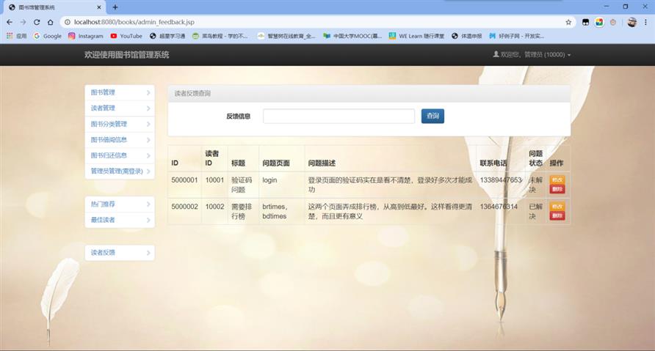Click the red delete button for feedback 5000002
The image size is (655, 351).
557,215
